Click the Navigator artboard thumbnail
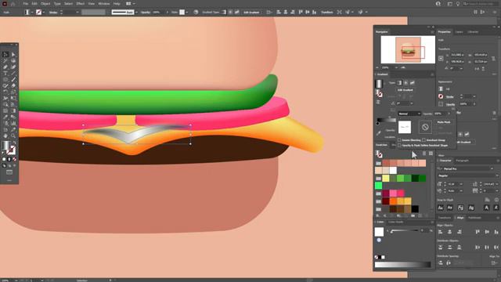The height and width of the screenshot is (282, 501). 408,50
